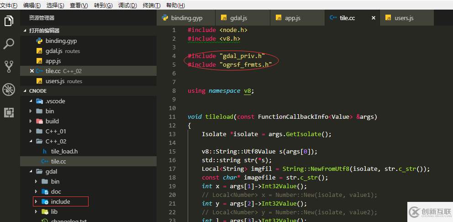Collapse the gdal folder arrow
The width and height of the screenshot is (453, 222).
(x=31, y=172)
